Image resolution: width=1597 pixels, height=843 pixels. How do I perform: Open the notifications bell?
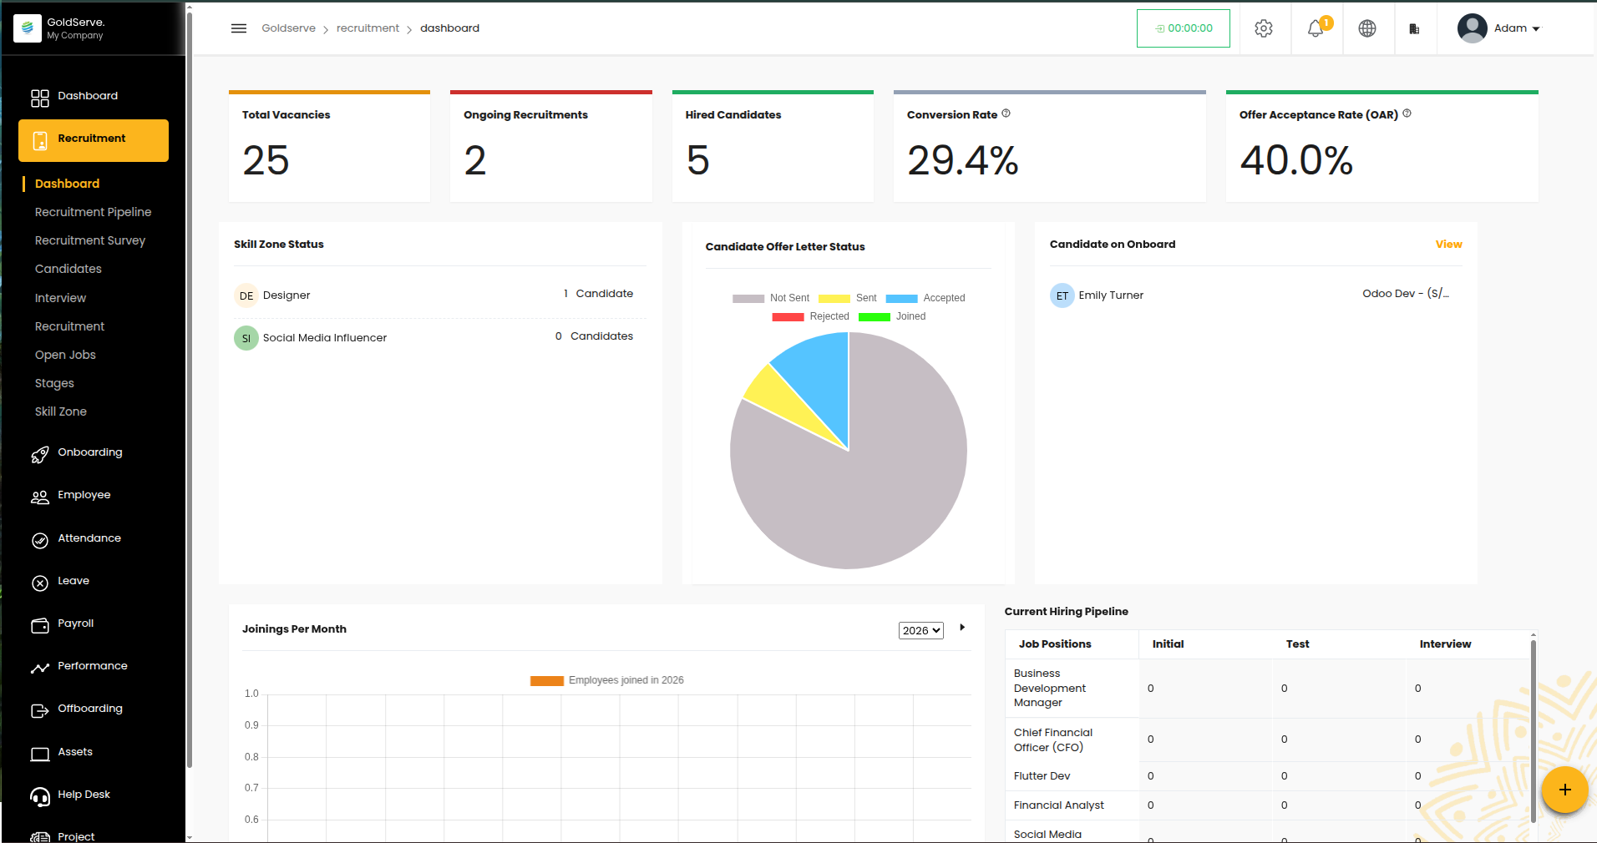pos(1316,28)
